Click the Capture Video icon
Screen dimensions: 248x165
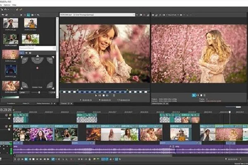[x=7, y=15]
